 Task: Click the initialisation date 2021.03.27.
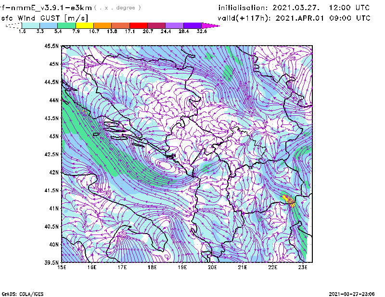point(296,8)
